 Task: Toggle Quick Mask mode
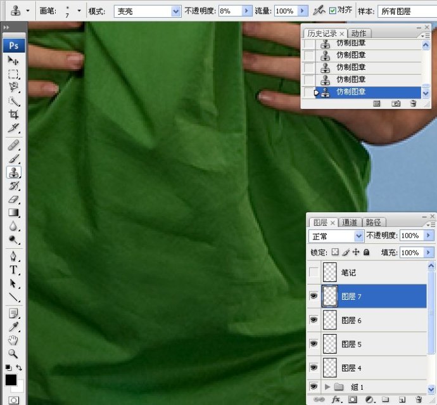(14, 401)
